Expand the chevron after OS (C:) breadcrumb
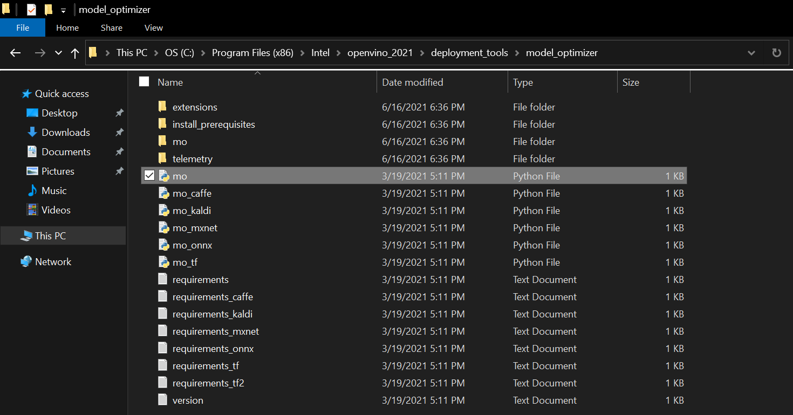The height and width of the screenshot is (415, 793). pos(203,53)
